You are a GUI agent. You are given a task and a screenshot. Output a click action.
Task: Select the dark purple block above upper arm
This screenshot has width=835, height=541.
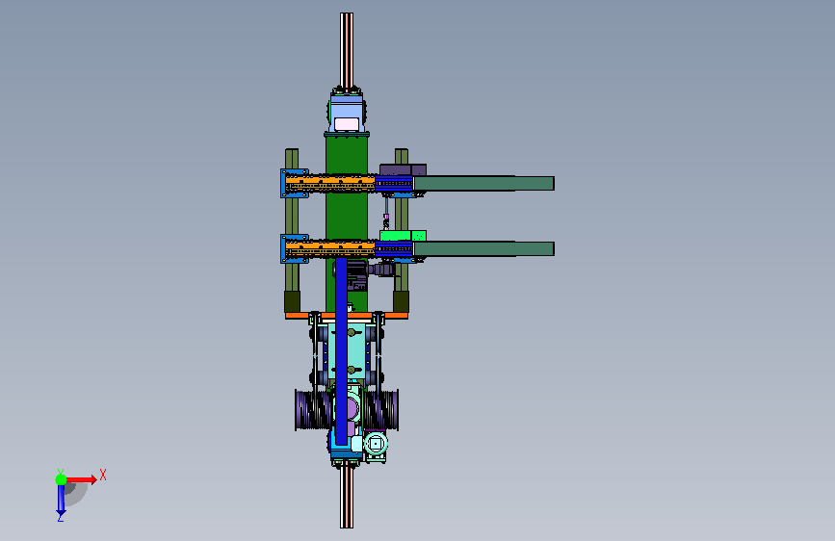[x=403, y=169]
